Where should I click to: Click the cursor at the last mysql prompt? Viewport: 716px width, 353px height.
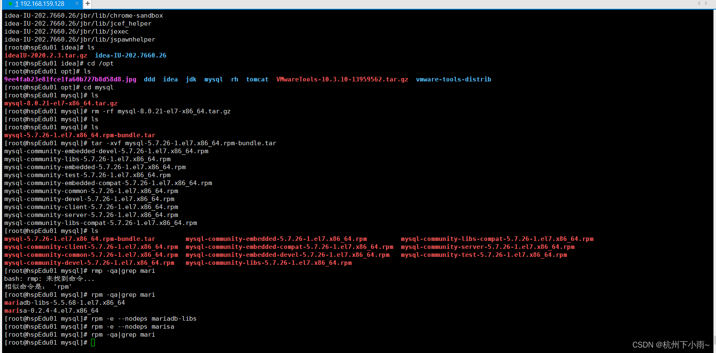pyautogui.click(x=93, y=343)
